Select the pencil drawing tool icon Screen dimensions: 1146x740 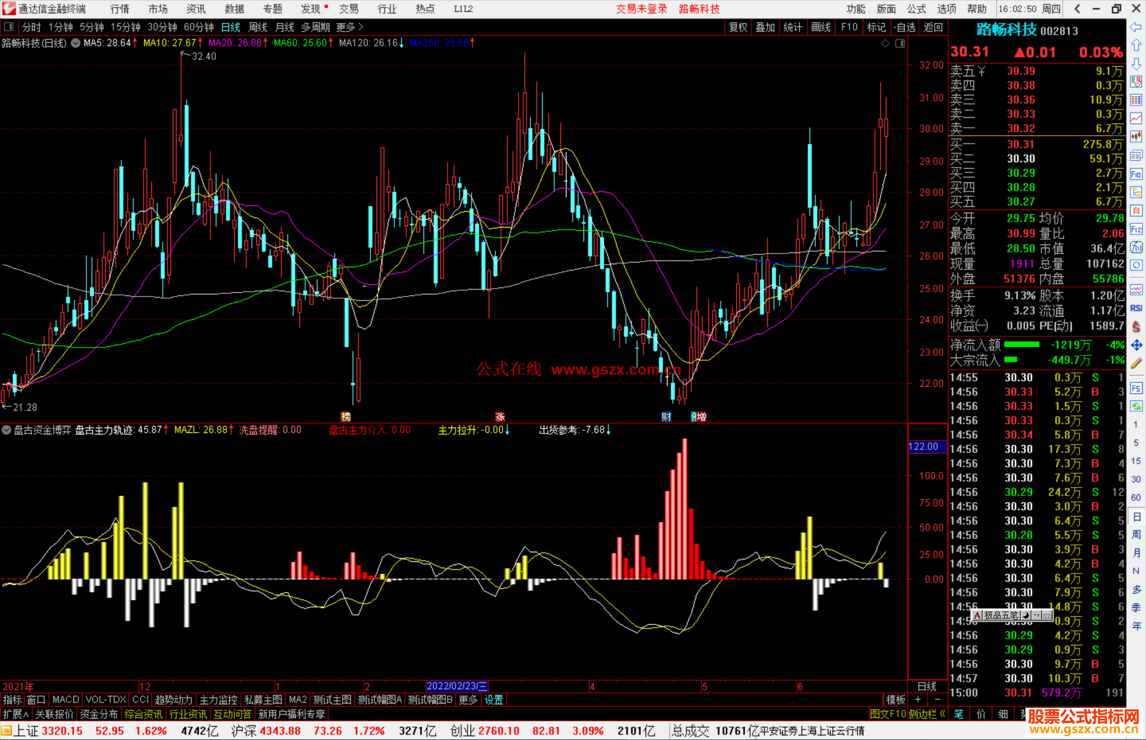pyautogui.click(x=1136, y=363)
